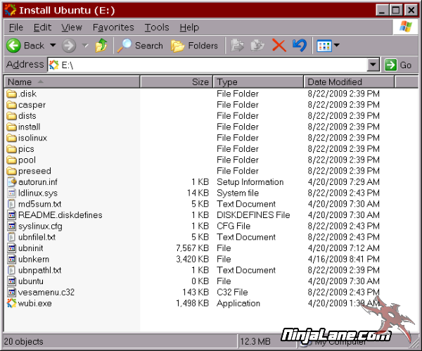This screenshot has height=351, width=422.
Task: Click the autorun.inf file icon
Action: click(11, 182)
